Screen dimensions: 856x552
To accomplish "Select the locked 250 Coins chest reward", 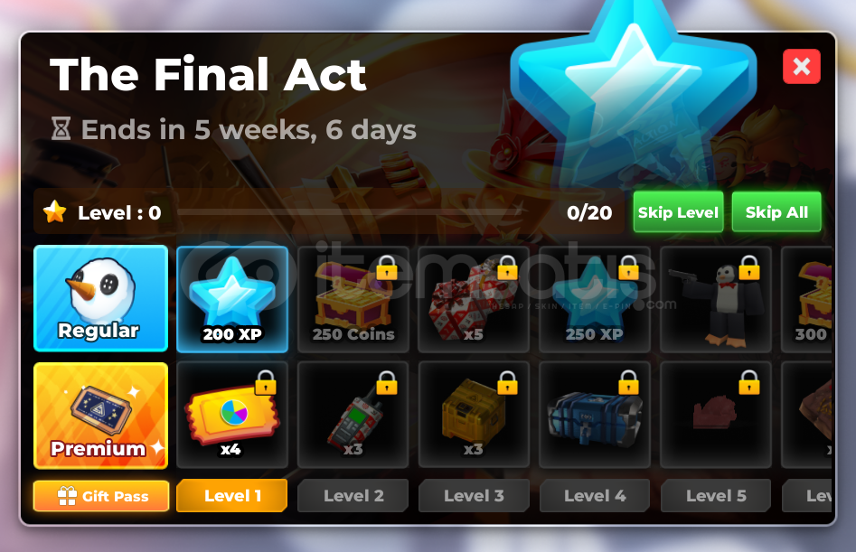I will point(353,299).
